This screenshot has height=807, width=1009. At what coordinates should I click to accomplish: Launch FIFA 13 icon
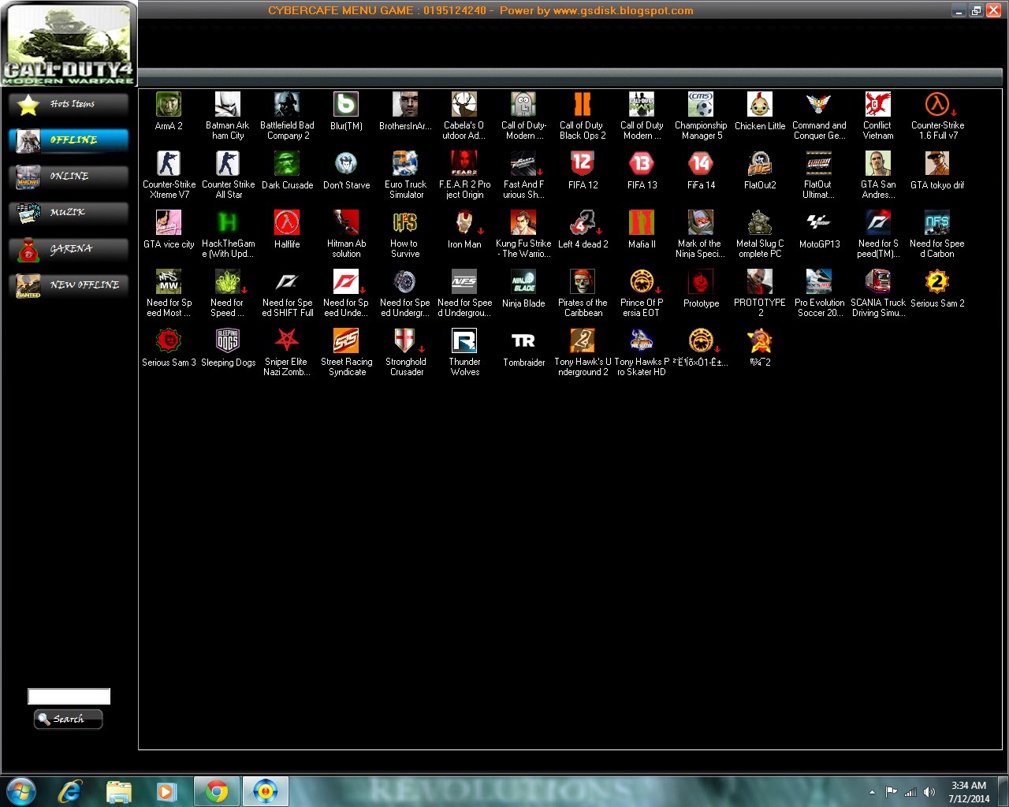pos(642,163)
